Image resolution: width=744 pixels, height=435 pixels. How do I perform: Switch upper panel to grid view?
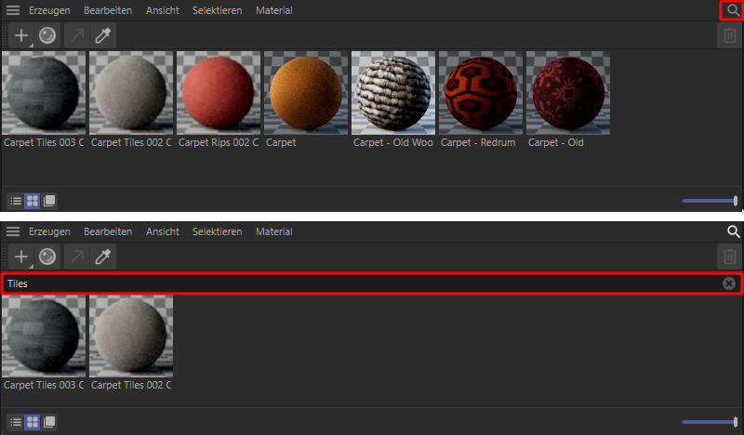[x=33, y=201]
